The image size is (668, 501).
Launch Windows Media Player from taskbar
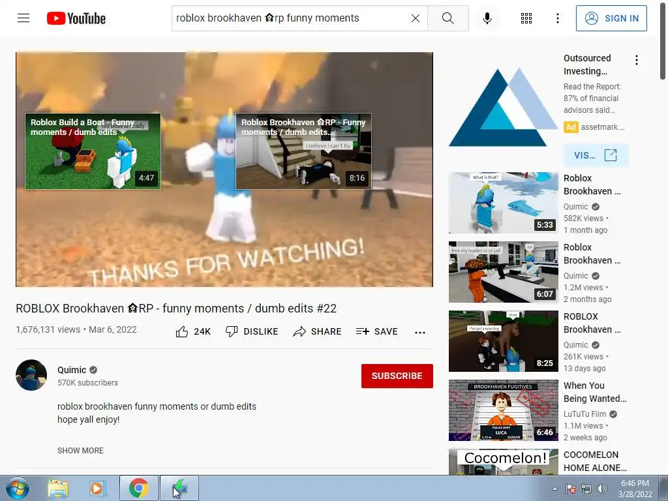(97, 488)
